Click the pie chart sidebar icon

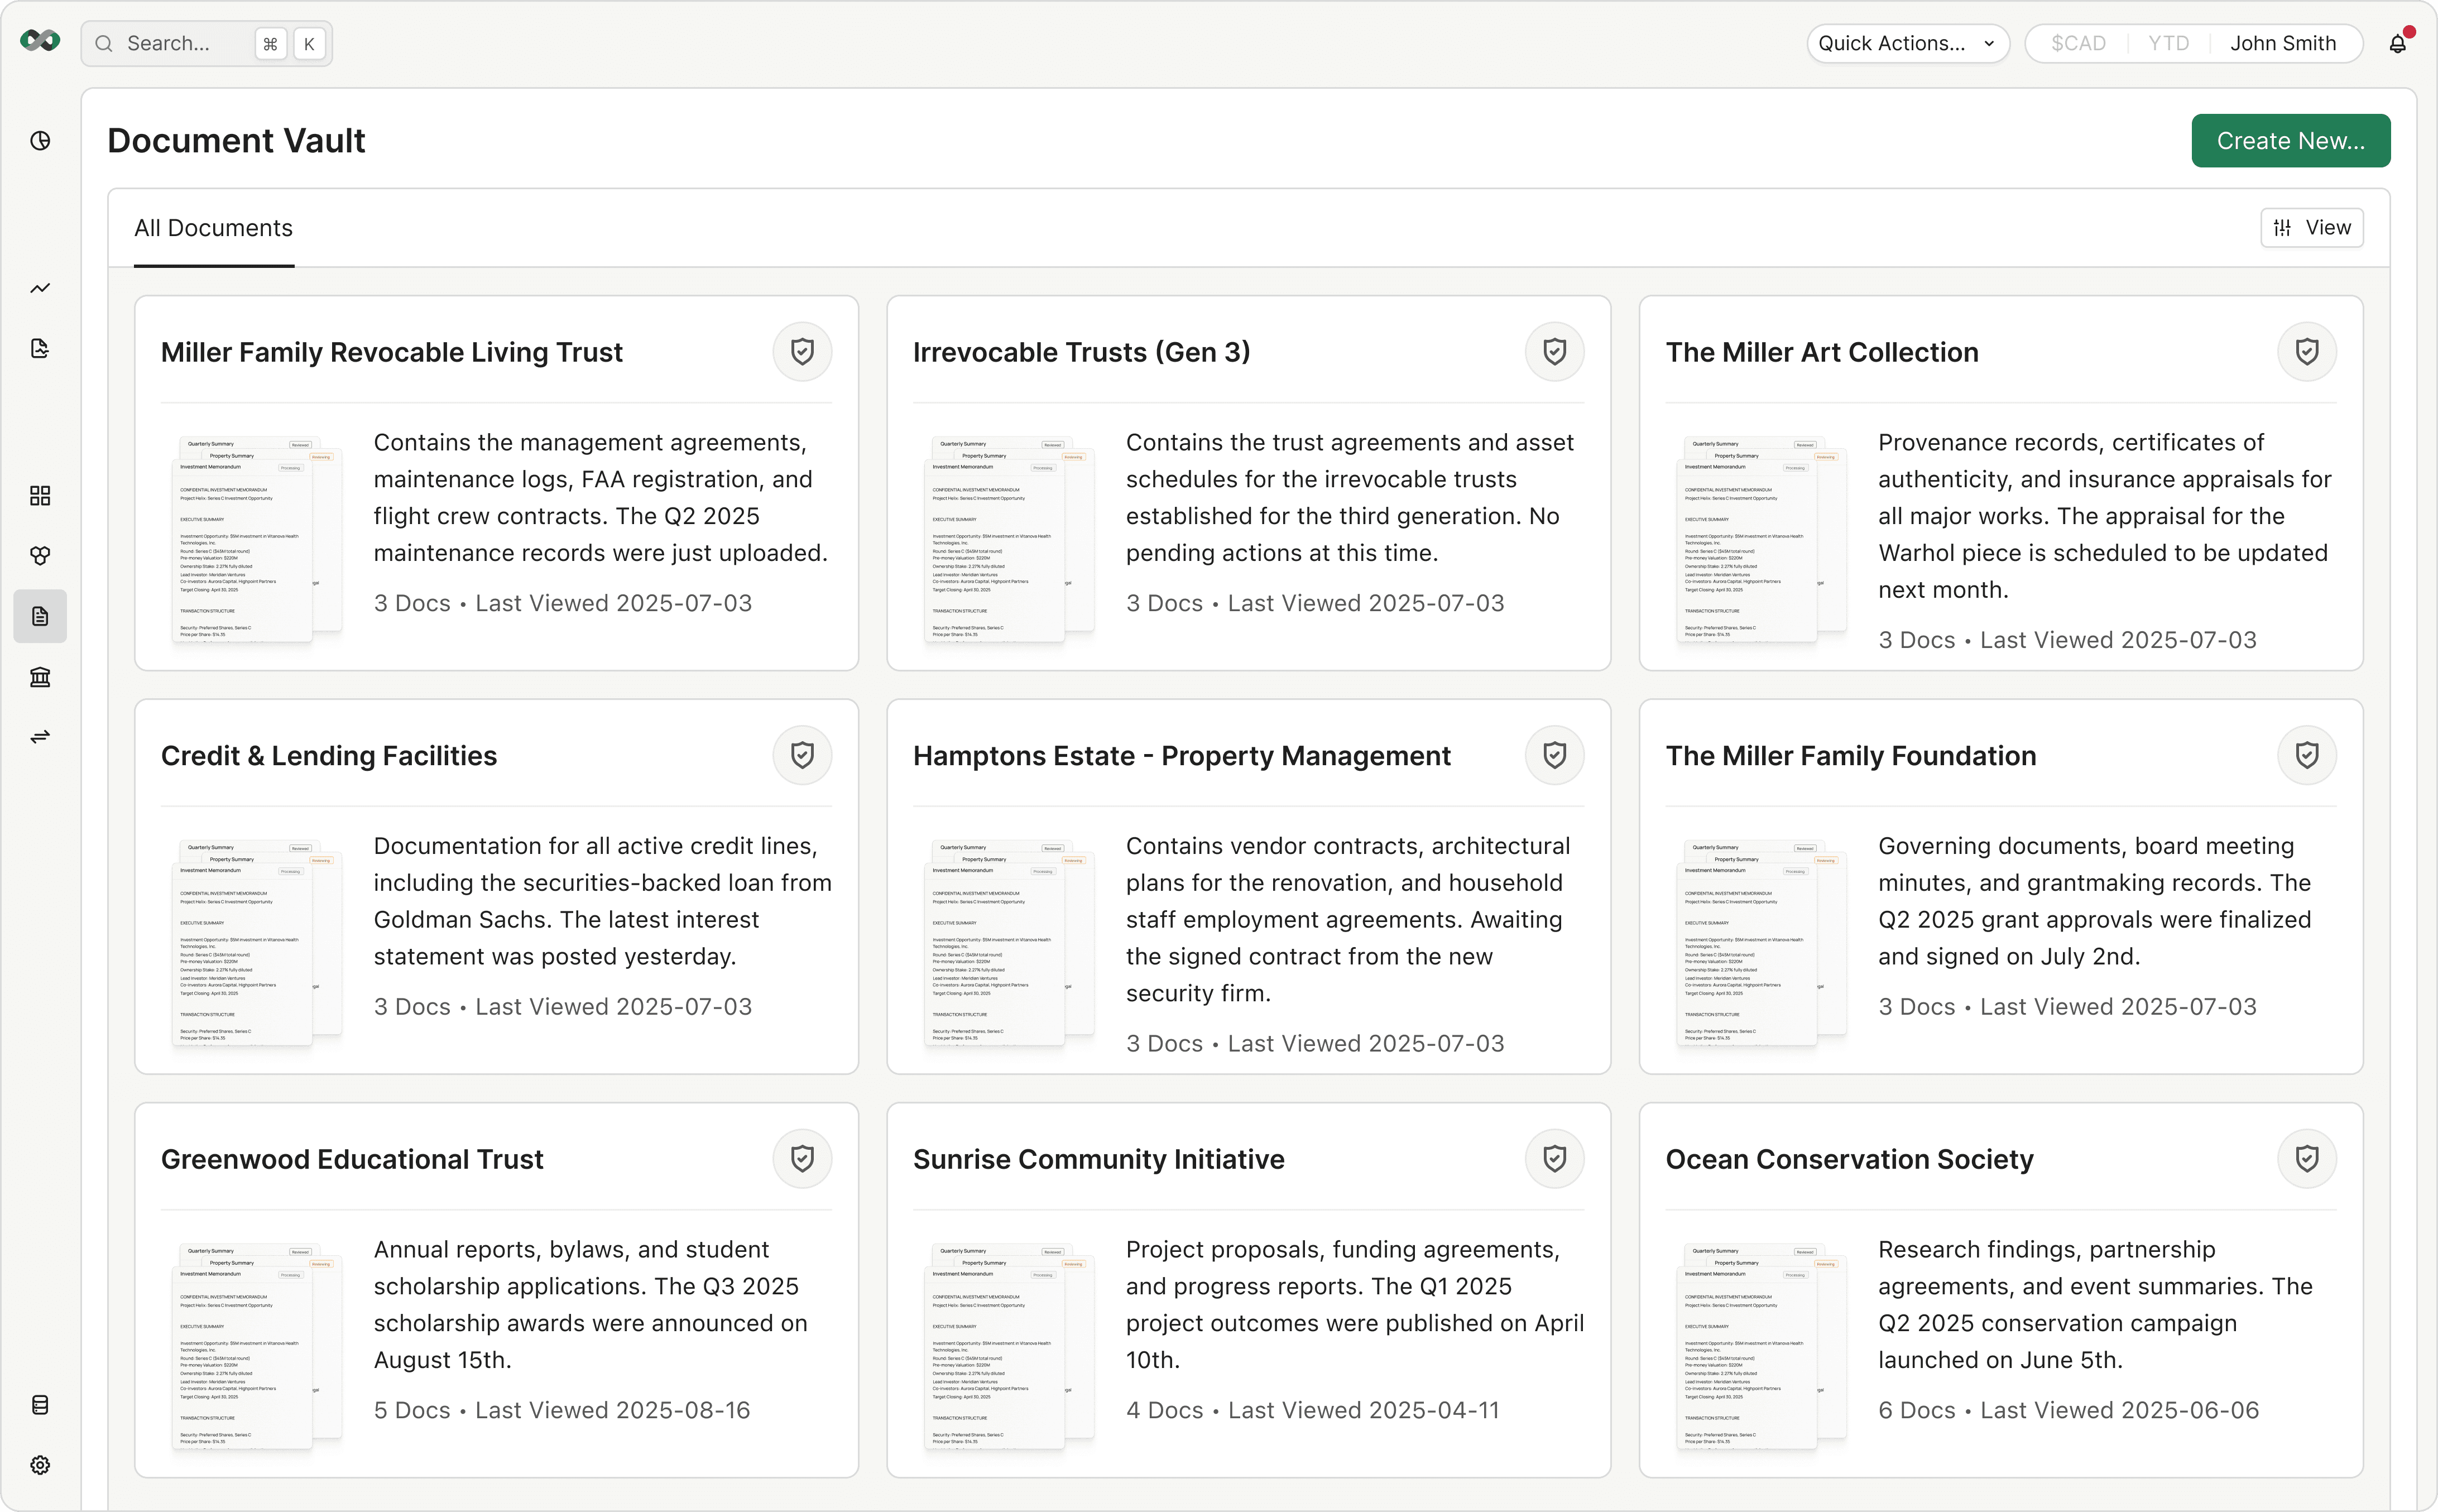point(40,141)
